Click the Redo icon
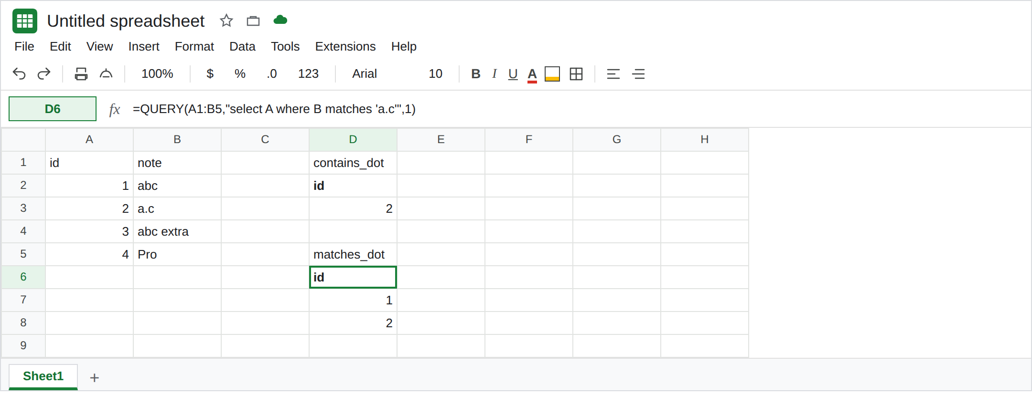This screenshot has height=395, width=1032. (44, 74)
